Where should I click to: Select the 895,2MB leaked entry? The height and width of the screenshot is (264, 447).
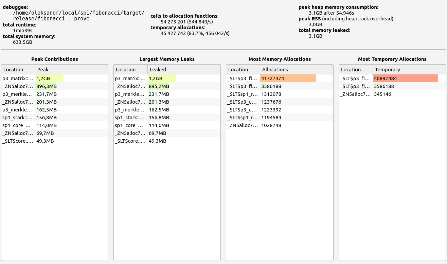point(159,86)
